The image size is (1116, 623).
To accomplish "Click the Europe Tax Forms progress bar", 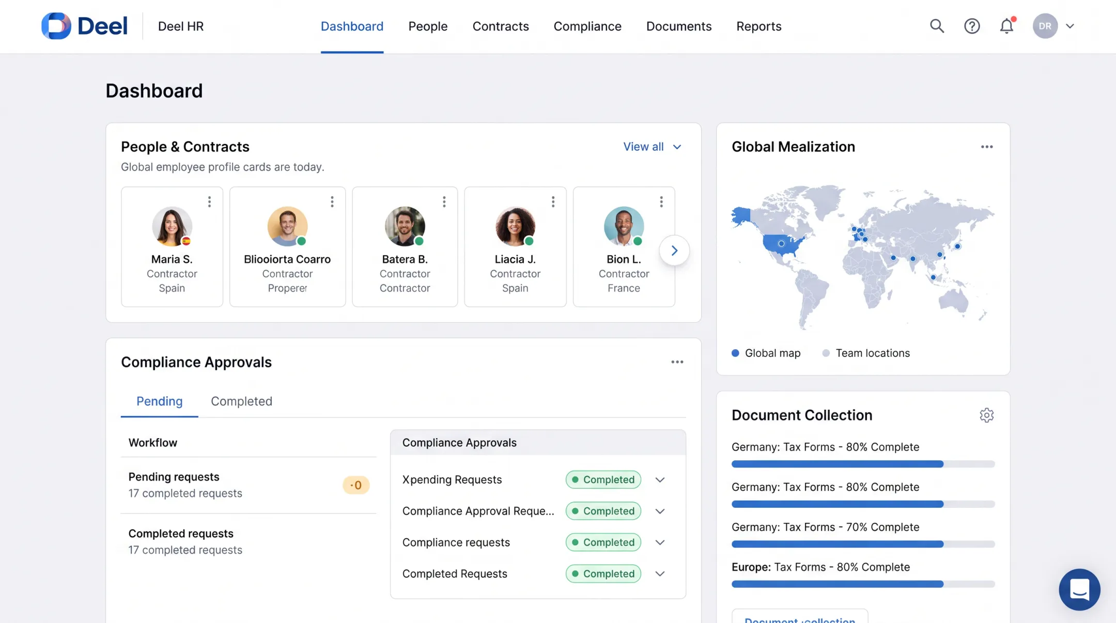I will point(863,584).
